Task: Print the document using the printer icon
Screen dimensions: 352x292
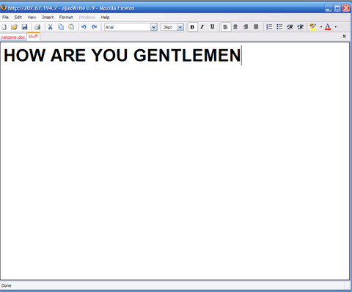Action: [37, 27]
